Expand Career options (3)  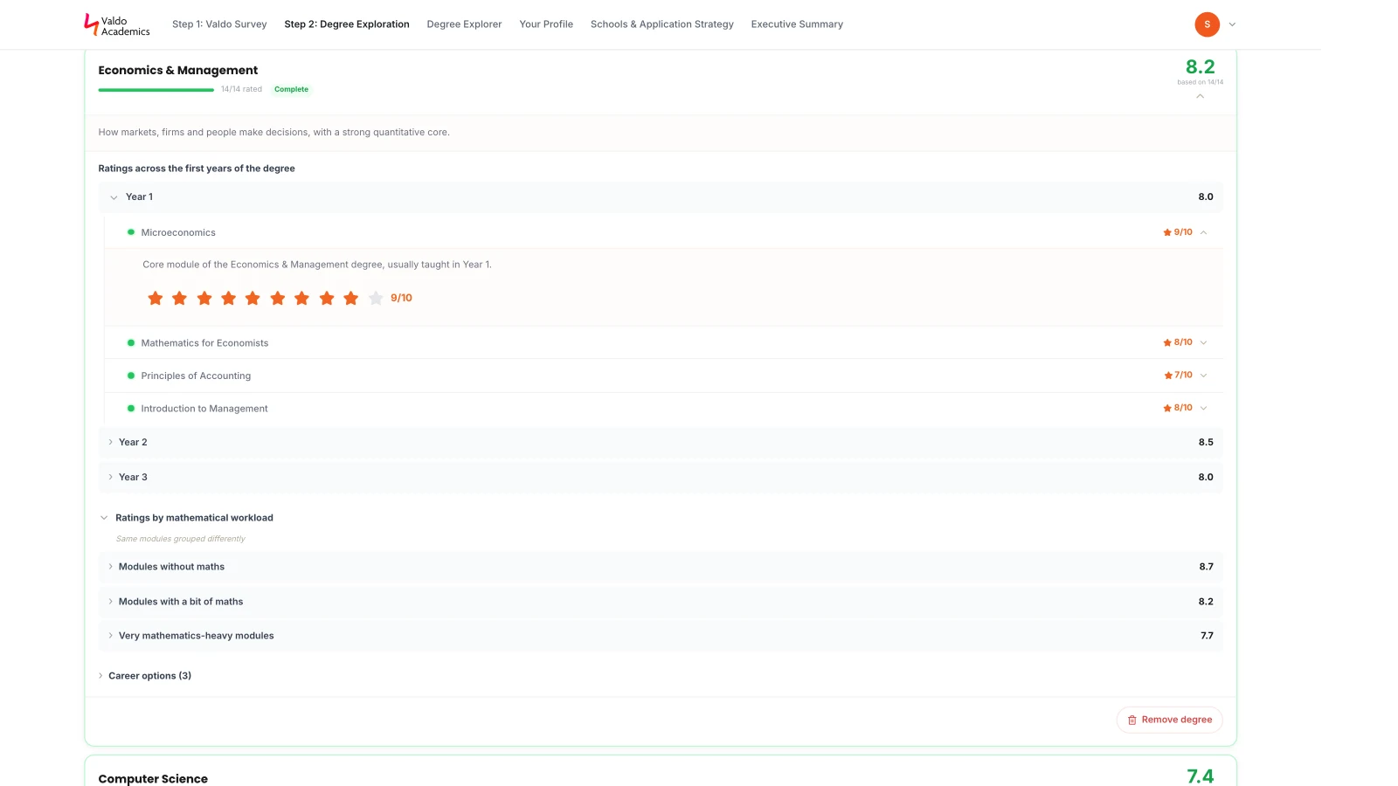pyautogui.click(x=145, y=676)
